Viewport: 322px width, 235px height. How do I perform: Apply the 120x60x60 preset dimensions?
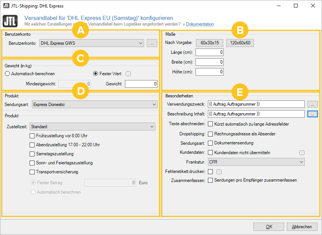240,43
